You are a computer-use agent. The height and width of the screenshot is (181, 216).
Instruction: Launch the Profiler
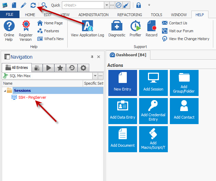click(x=135, y=29)
